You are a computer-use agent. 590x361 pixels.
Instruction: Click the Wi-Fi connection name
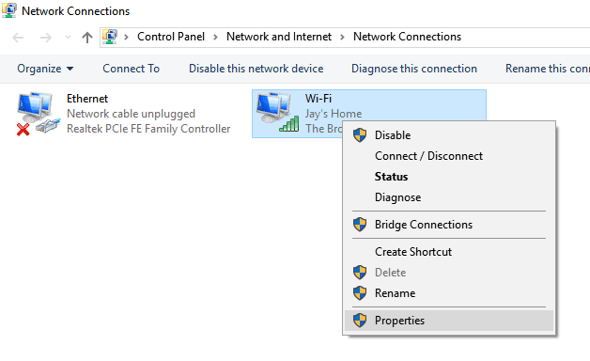[x=318, y=99]
